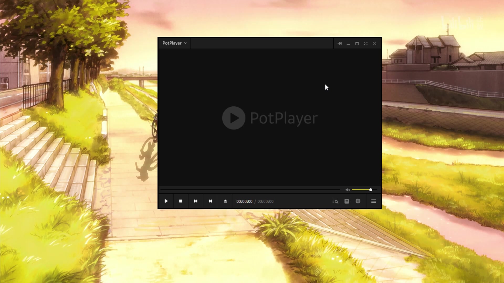Skip to the next track
The width and height of the screenshot is (504, 283).
[210, 201]
